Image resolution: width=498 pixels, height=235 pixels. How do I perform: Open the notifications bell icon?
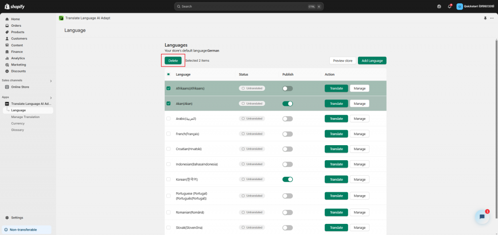click(450, 6)
